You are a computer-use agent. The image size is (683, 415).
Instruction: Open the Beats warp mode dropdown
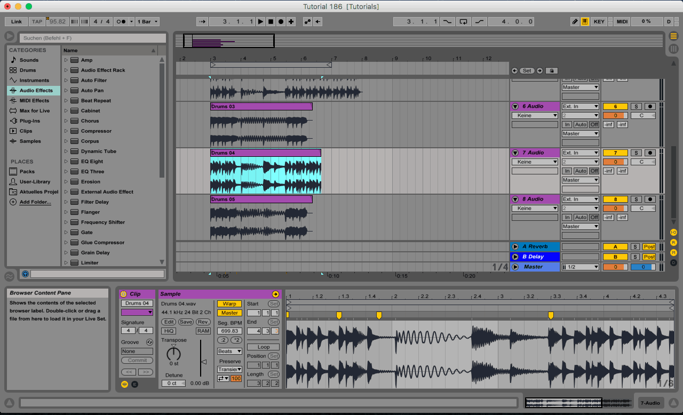coord(229,352)
